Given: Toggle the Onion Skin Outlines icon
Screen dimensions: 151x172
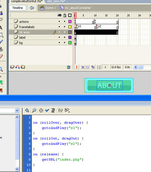Looking at the screenshot, I should point(87,67).
